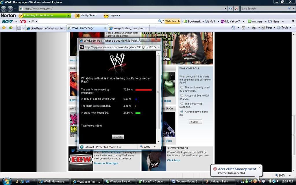The height and width of the screenshot is (185, 296).
Task: Switch to 'Image hosting, free photo' tab
Action: (129, 28)
